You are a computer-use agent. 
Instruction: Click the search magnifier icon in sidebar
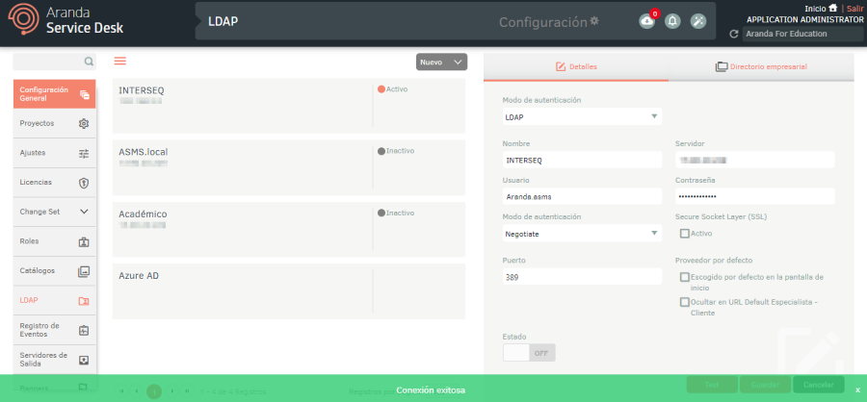click(89, 62)
